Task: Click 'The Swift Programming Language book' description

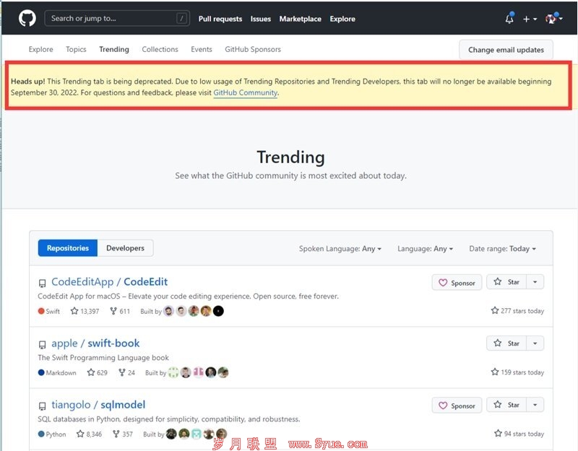Action: (x=103, y=358)
